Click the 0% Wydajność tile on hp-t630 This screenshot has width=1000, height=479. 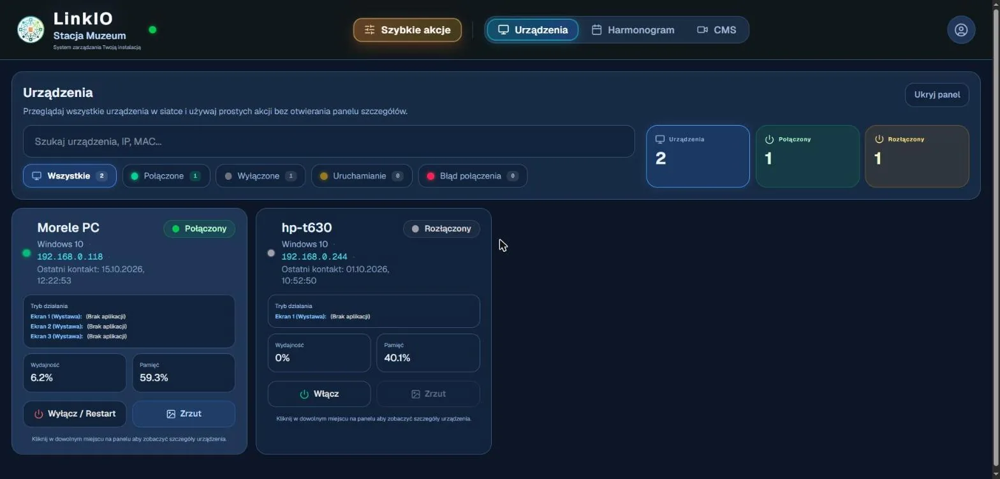click(319, 353)
